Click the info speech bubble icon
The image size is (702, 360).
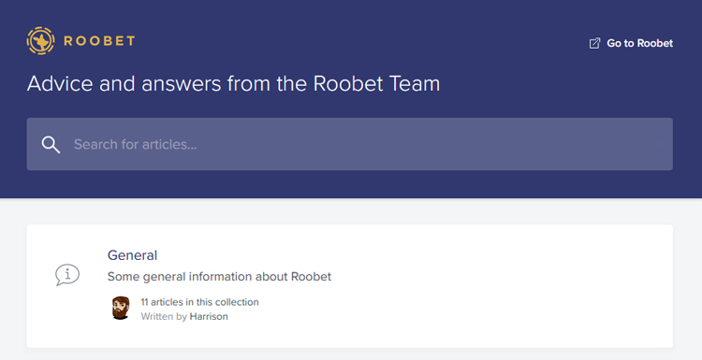(x=67, y=275)
